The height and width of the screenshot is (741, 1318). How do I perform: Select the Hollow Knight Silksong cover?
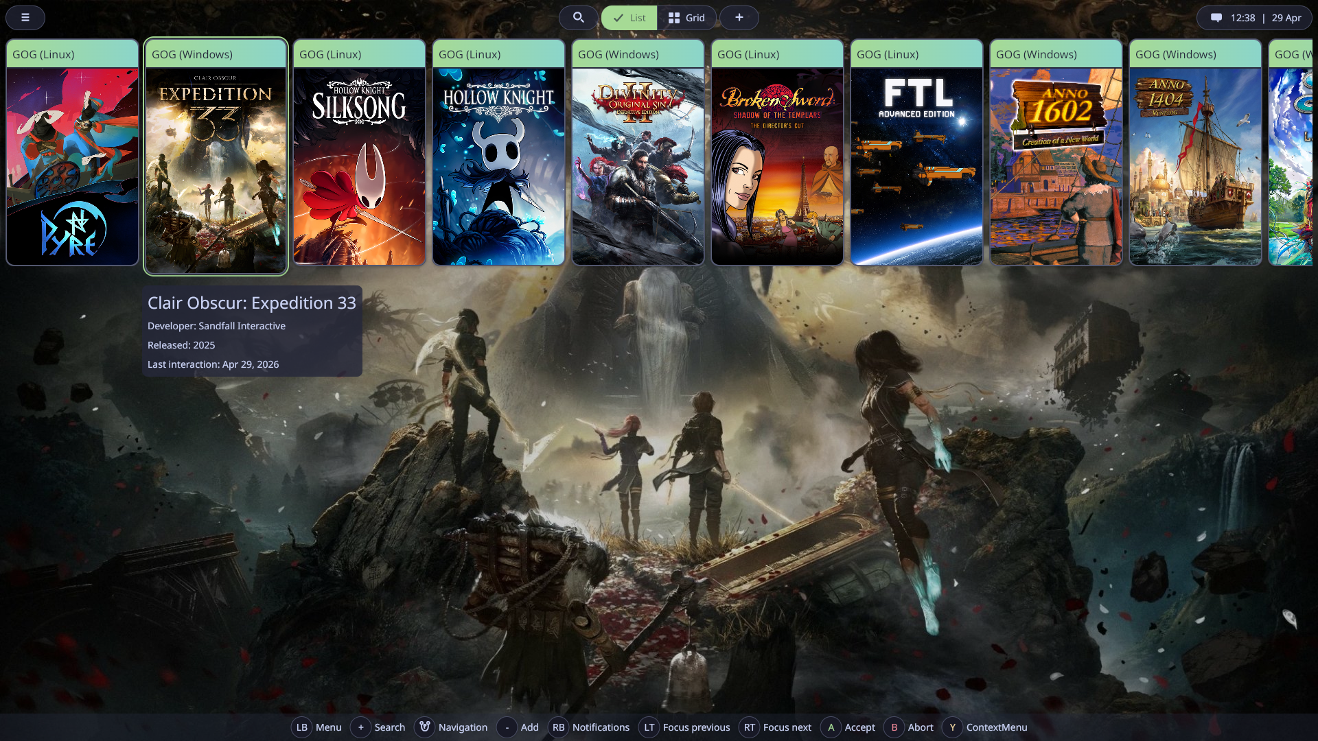(x=359, y=166)
